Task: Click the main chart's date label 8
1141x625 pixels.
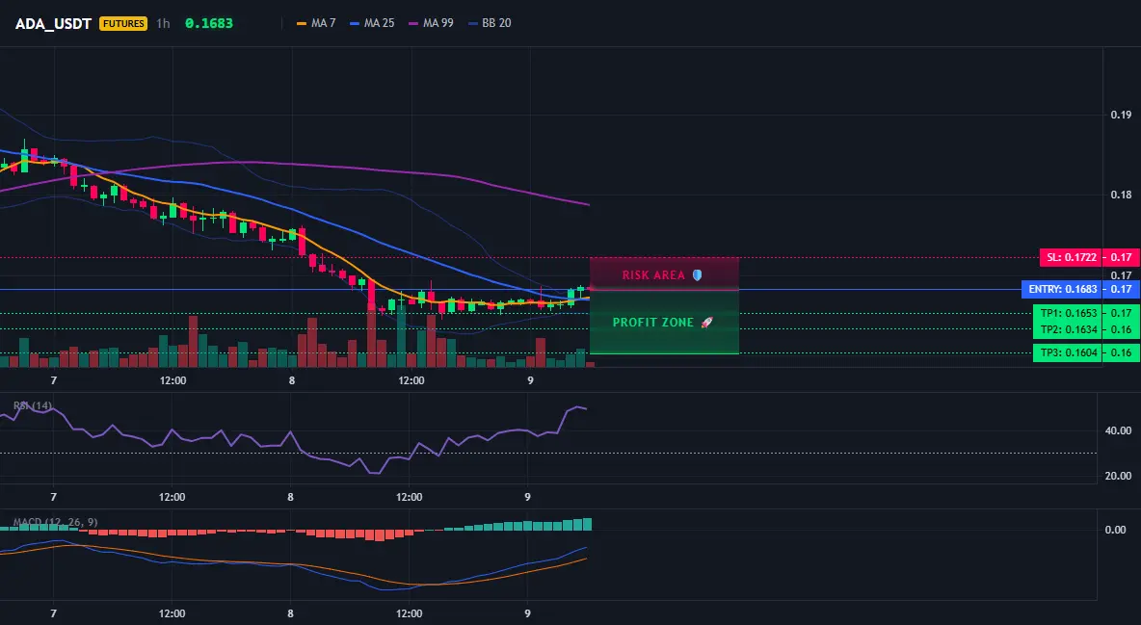Action: [x=292, y=380]
